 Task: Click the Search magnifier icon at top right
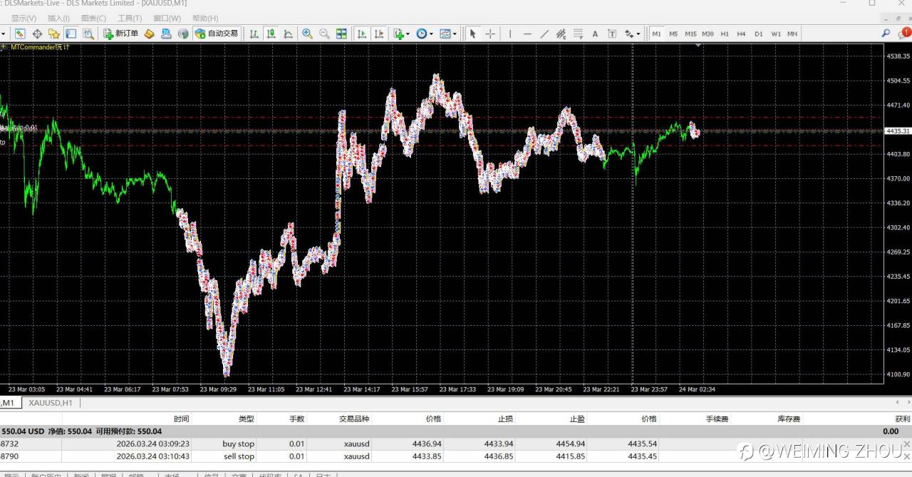(886, 33)
